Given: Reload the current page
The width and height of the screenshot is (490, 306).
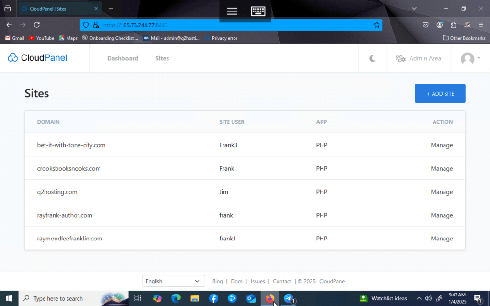Looking at the screenshot, I should tap(37, 25).
